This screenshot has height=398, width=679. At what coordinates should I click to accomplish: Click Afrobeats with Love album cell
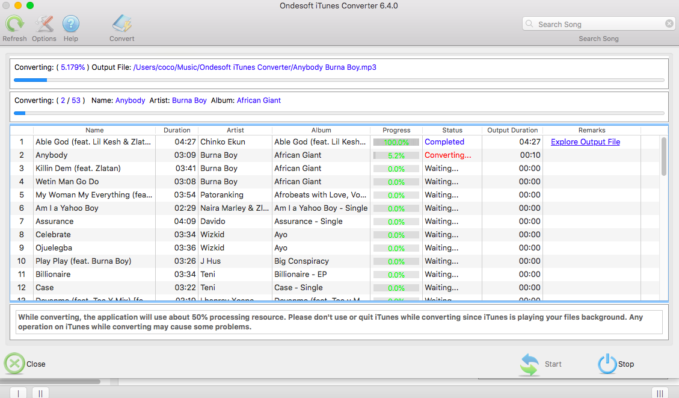click(x=321, y=194)
